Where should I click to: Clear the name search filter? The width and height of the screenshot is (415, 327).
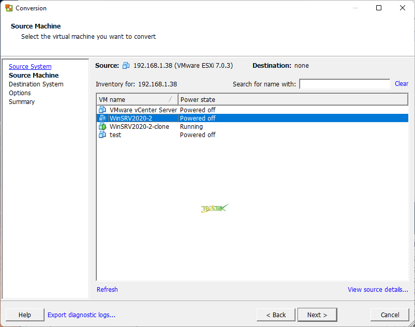402,84
